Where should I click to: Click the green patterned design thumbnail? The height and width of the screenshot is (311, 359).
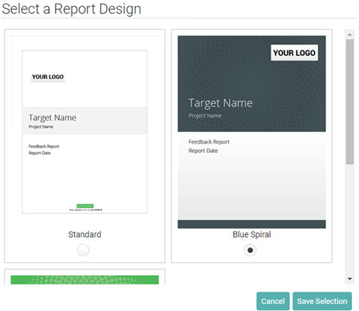85,280
